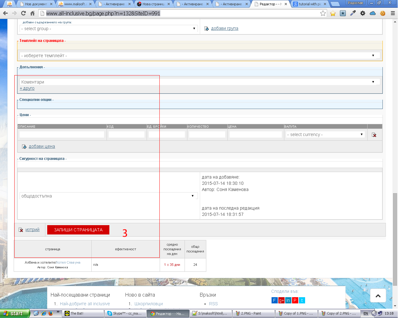398x318 pixels.
Task: Open the 'Хотел Славуна' page link
Action: (x=68, y=262)
